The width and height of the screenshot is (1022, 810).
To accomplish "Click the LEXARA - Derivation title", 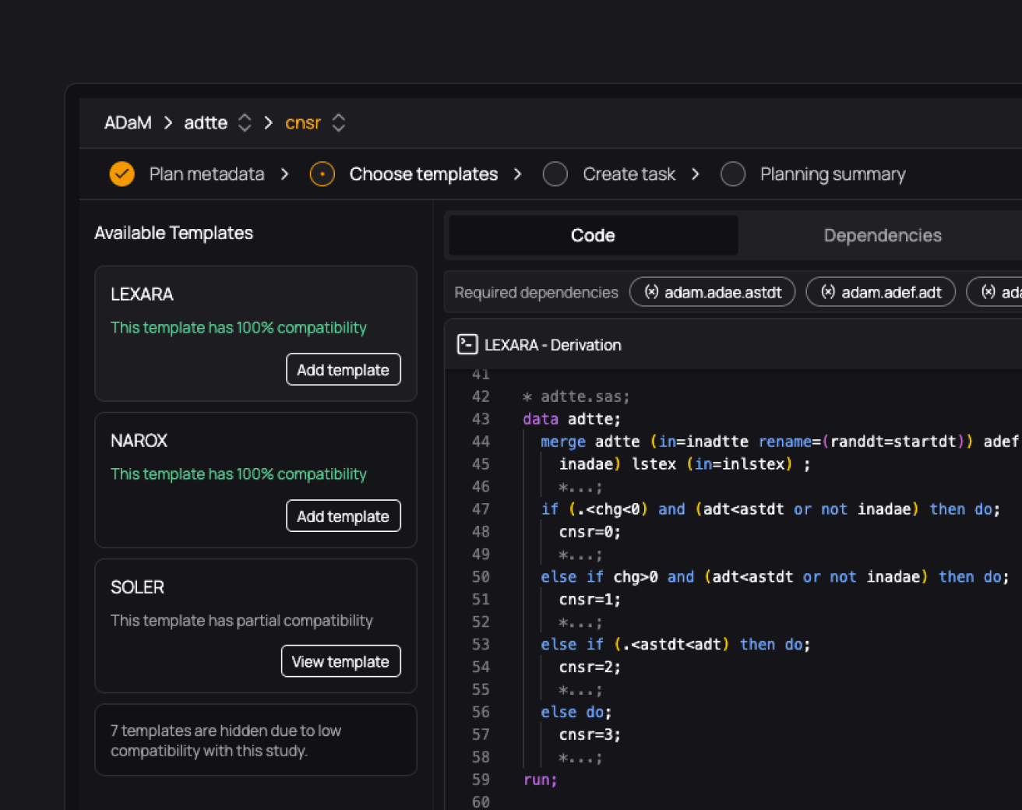I will point(553,345).
